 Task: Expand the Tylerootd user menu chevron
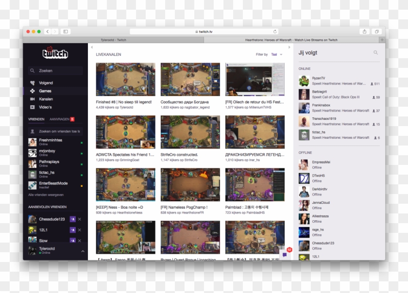(83, 251)
